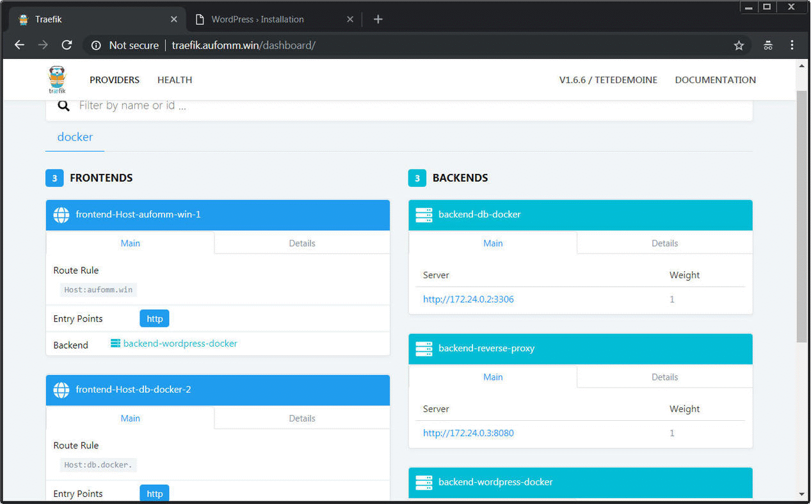Click globe icon of frontend-Host-db-docker-2
The image size is (811, 504).
click(x=61, y=390)
